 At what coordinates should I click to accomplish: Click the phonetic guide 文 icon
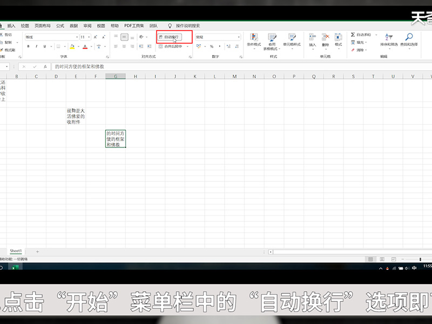tap(99, 46)
